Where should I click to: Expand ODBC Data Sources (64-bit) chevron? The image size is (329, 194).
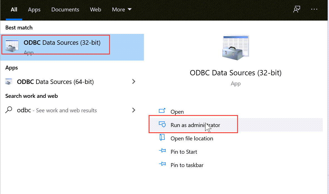click(x=134, y=81)
